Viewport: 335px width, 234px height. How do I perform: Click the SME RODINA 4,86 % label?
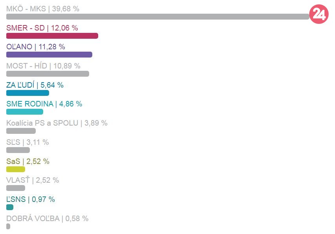point(44,104)
